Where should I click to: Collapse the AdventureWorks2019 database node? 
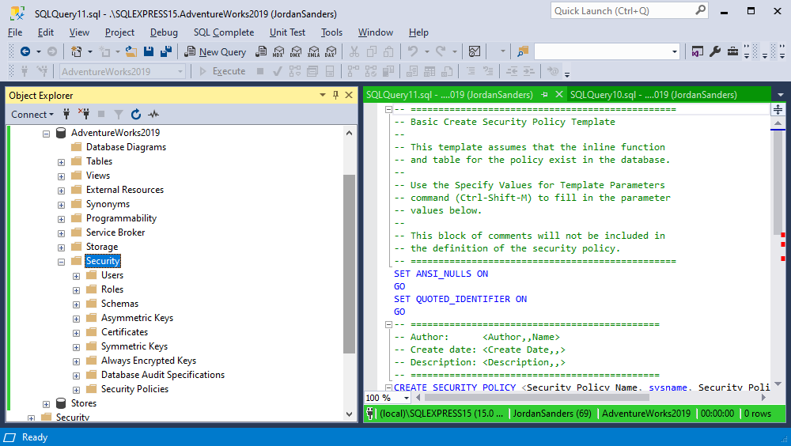pyautogui.click(x=46, y=134)
